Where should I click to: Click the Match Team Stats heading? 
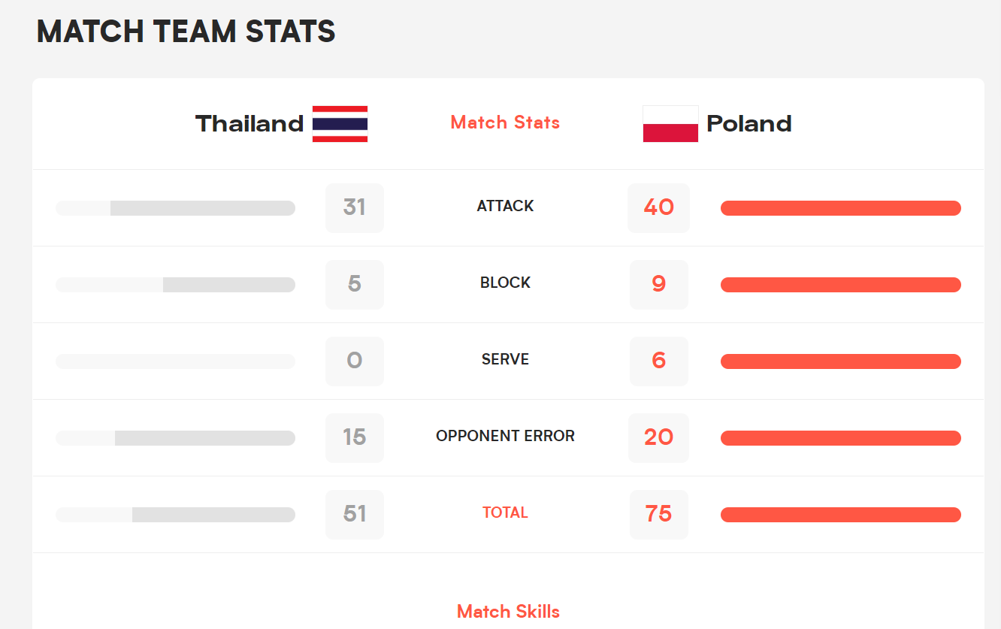pyautogui.click(x=186, y=32)
